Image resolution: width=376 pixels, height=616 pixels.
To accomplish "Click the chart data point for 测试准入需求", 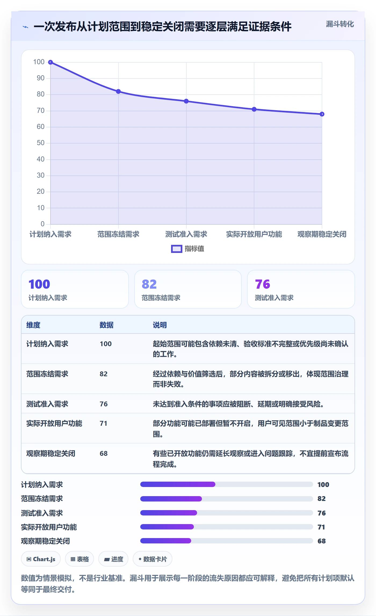I will pyautogui.click(x=186, y=101).
